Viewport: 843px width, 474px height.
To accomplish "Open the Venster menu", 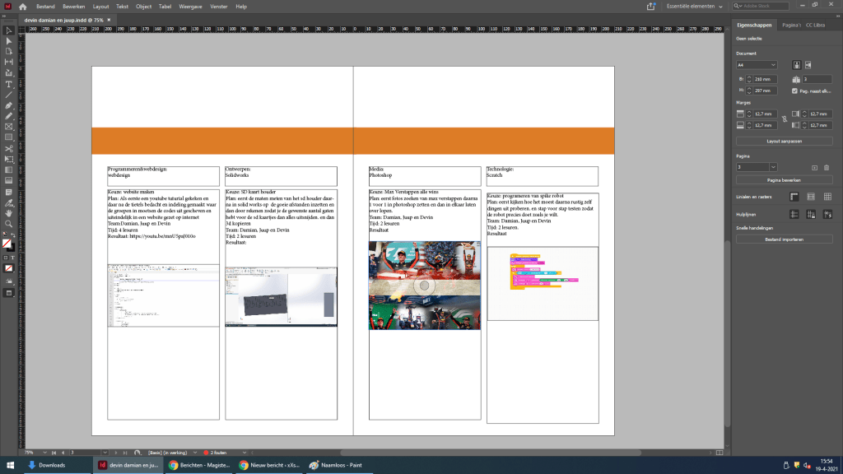I will click(219, 6).
